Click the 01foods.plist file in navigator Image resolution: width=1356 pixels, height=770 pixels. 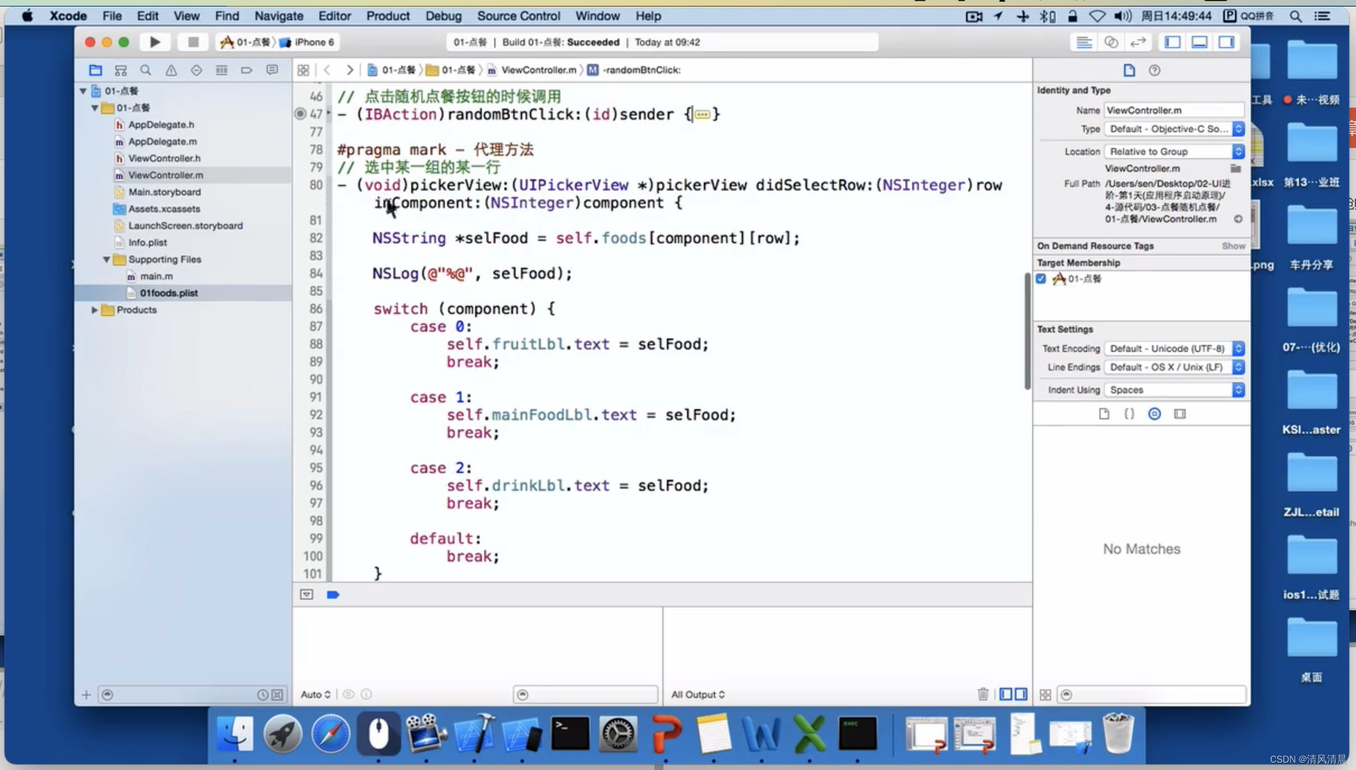[169, 293]
